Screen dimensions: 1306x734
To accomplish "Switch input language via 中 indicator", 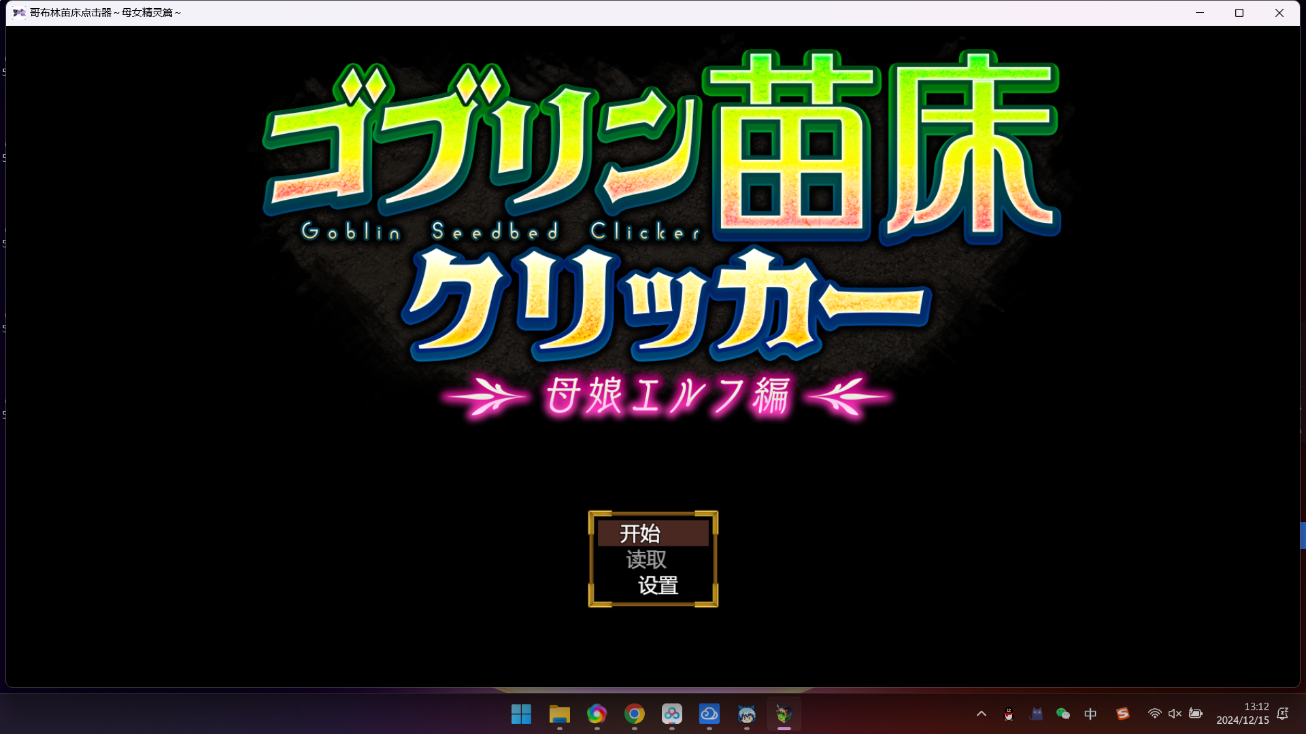I will (1090, 714).
